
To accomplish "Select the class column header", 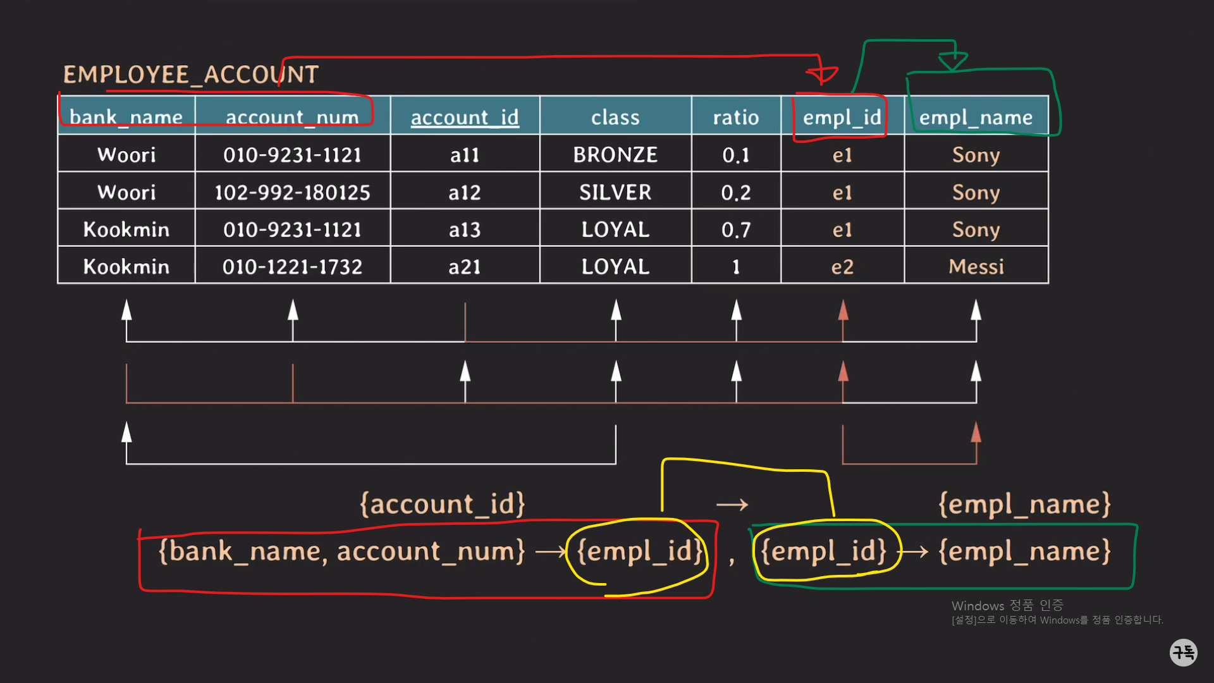I will tap(615, 117).
